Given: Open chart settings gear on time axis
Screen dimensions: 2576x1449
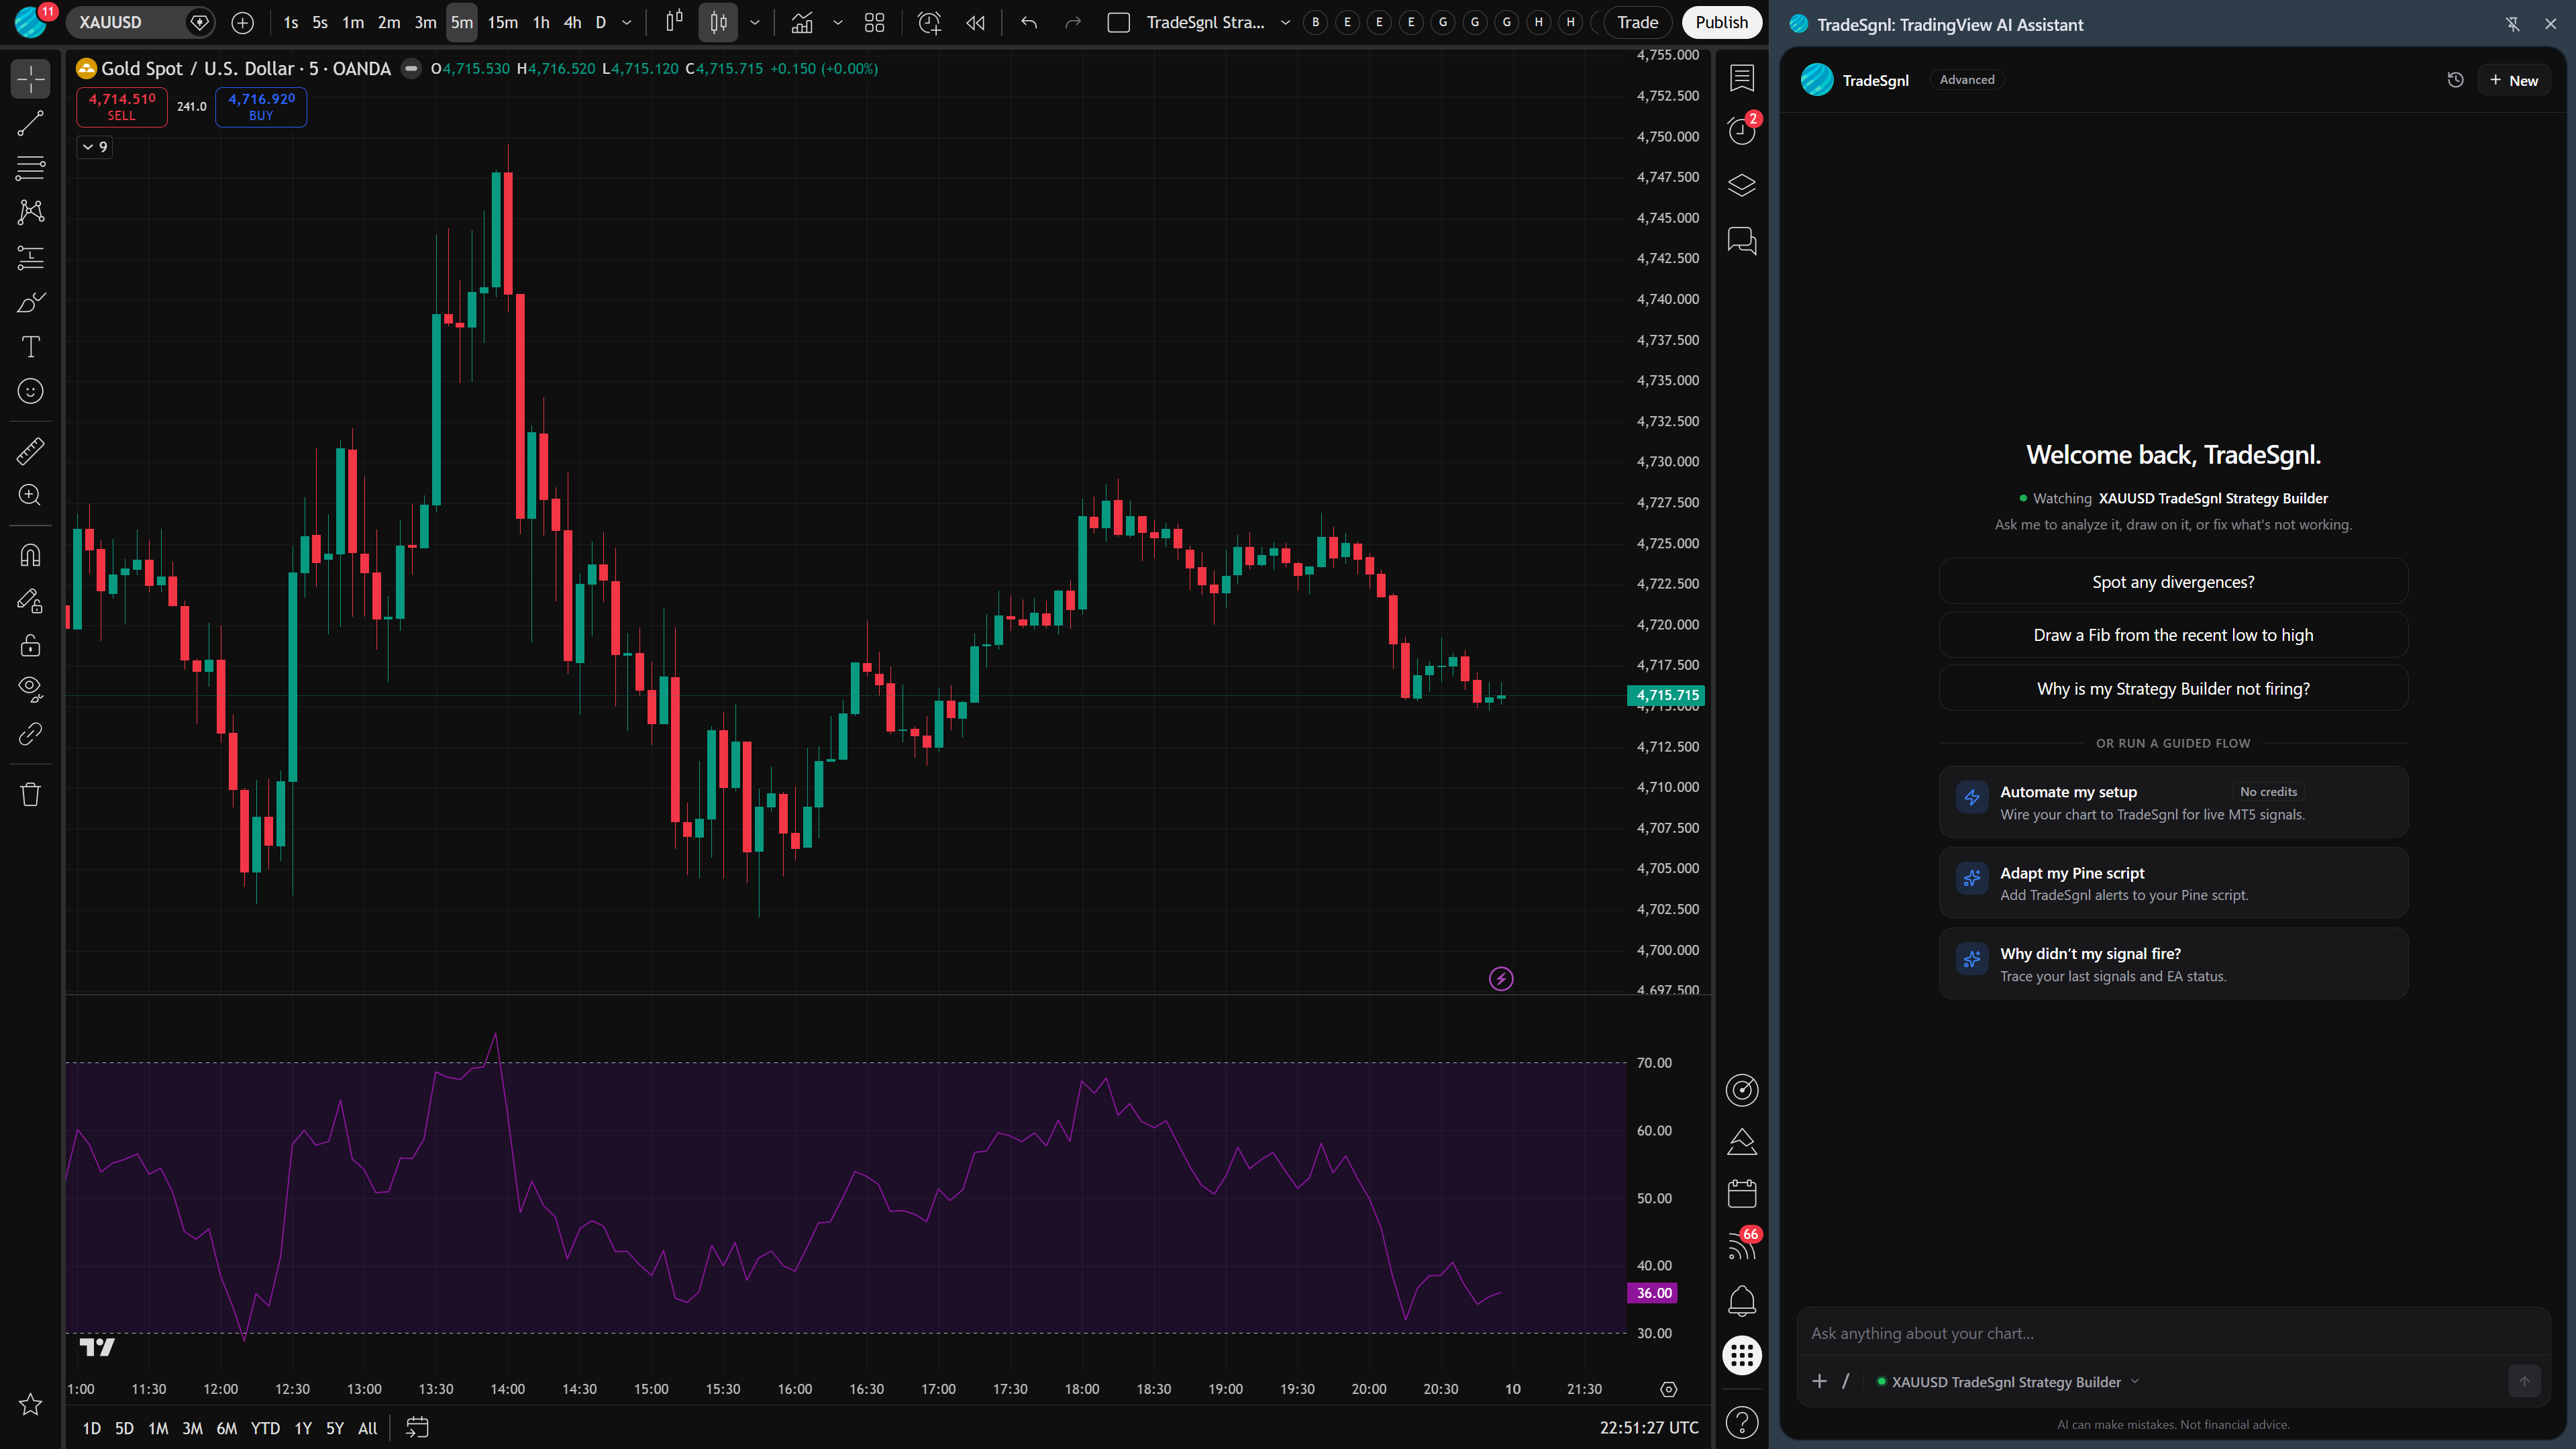Looking at the screenshot, I should tap(1669, 1389).
